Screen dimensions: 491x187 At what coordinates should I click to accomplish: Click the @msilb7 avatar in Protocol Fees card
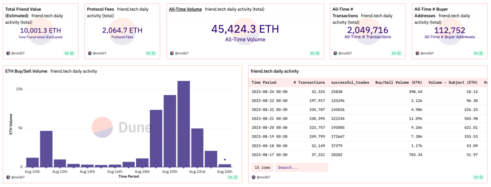pyautogui.click(x=90, y=53)
